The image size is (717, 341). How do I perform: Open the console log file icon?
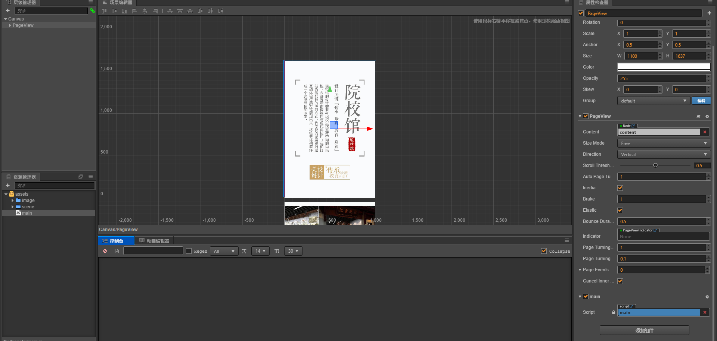[117, 251]
